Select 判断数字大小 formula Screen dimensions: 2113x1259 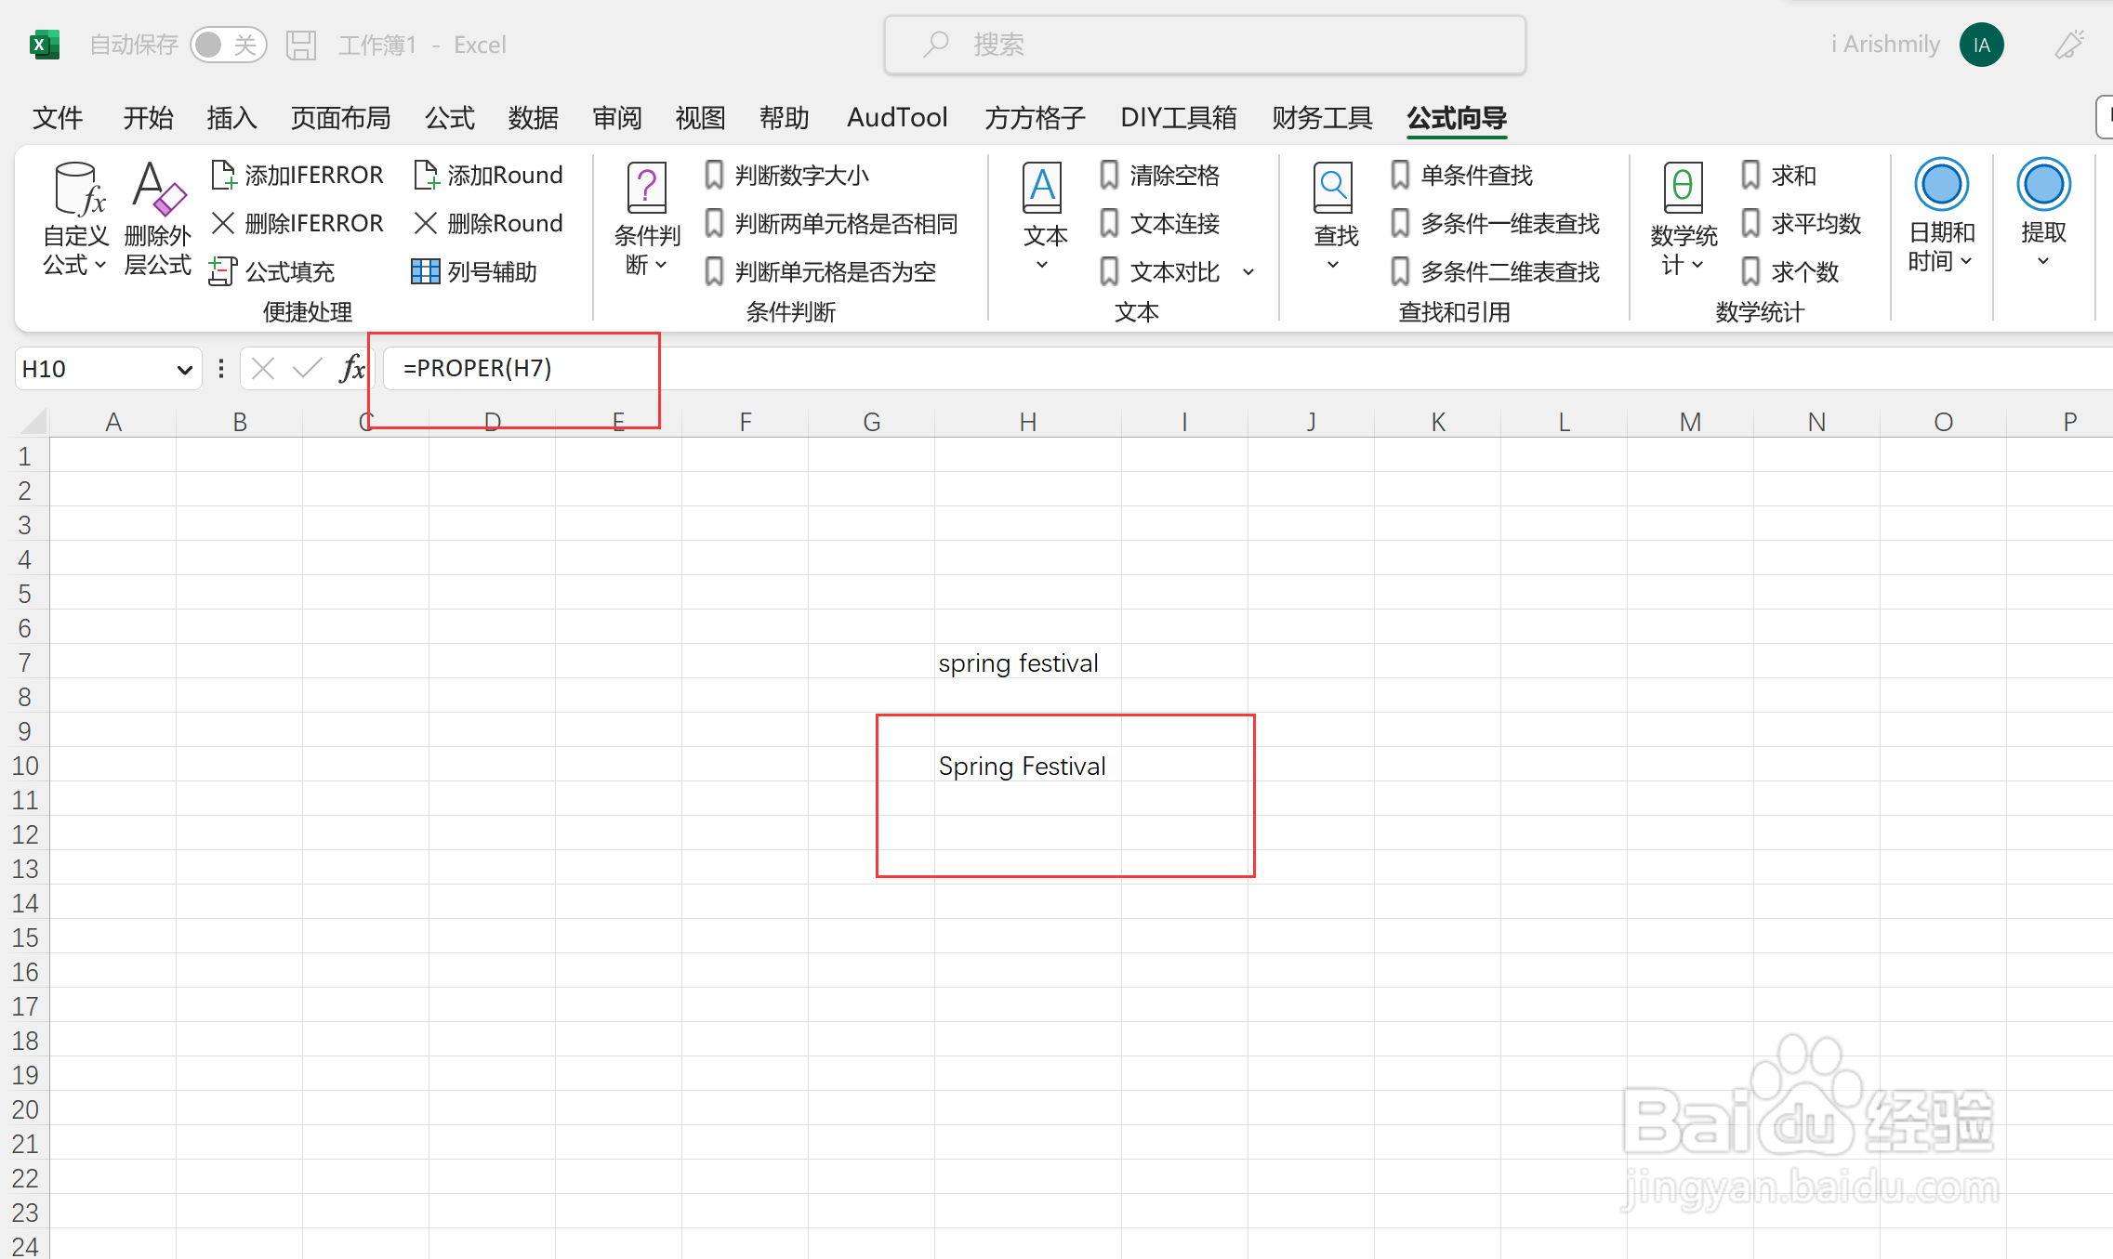pyautogui.click(x=786, y=175)
